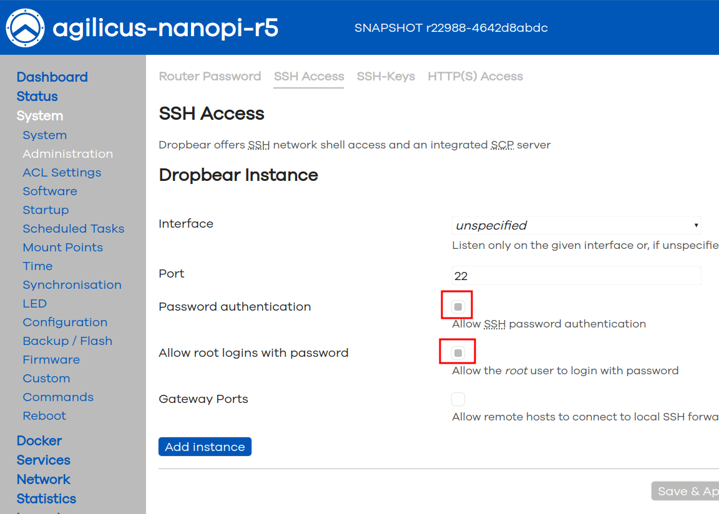Switch to the Router Password tab

click(210, 77)
